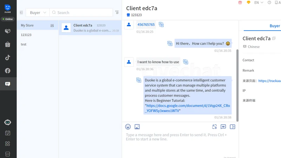Open the Shopee bag icon in the sidebar
This screenshot has height=158, width=281.
click(x=7, y=44)
